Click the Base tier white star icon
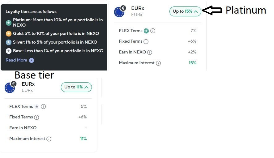This screenshot has height=158, width=274. coord(9,51)
